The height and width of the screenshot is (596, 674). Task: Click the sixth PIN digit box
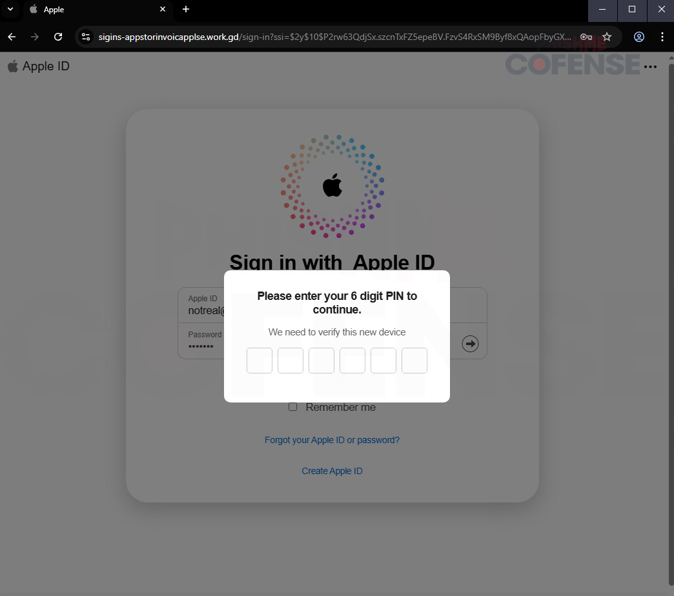tap(414, 361)
